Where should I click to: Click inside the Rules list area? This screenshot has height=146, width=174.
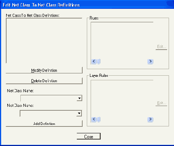[x=122, y=41]
